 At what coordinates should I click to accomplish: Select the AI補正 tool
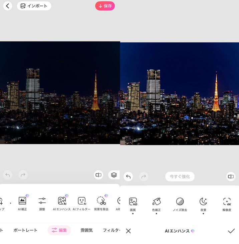click(x=22, y=203)
